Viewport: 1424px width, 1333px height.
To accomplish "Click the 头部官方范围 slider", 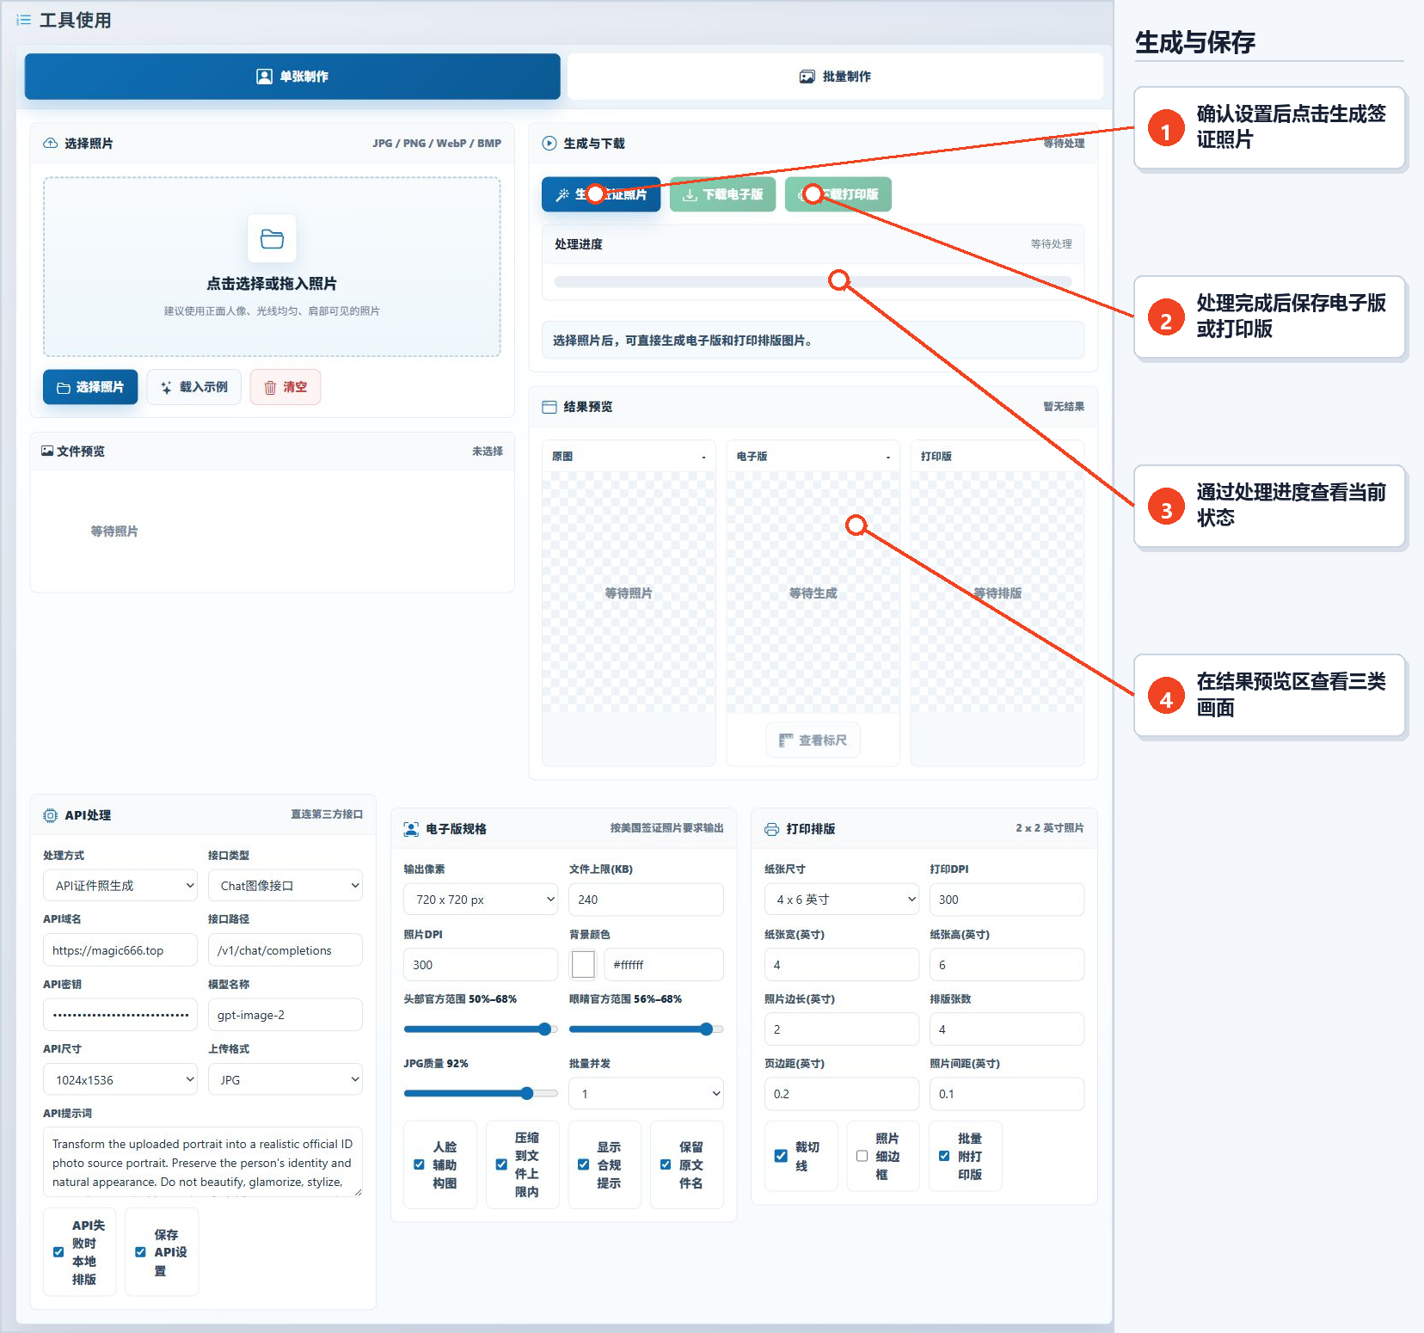I will pyautogui.click(x=481, y=1029).
